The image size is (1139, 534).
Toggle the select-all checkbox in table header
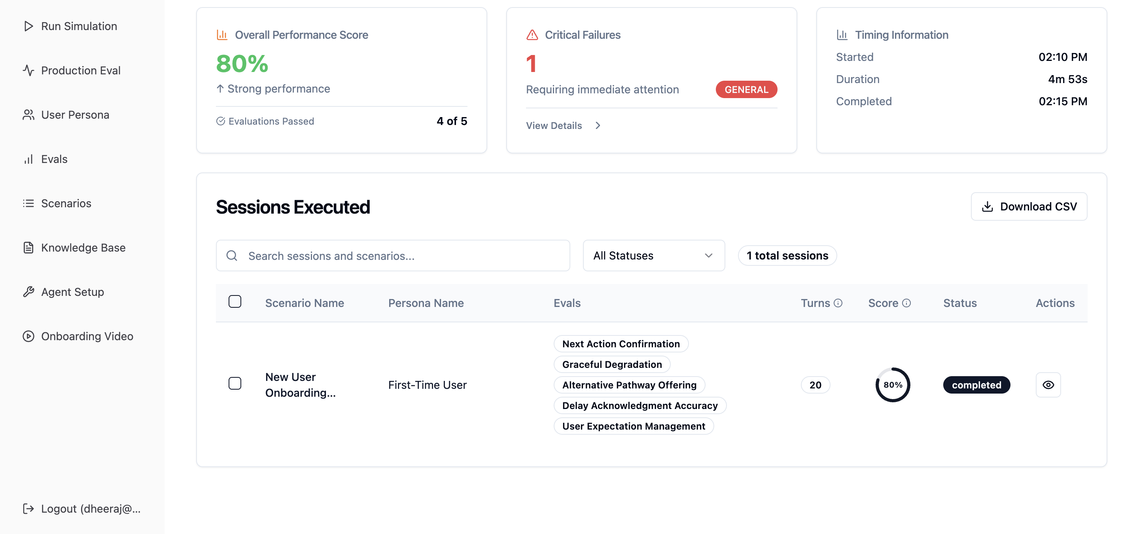tap(235, 301)
